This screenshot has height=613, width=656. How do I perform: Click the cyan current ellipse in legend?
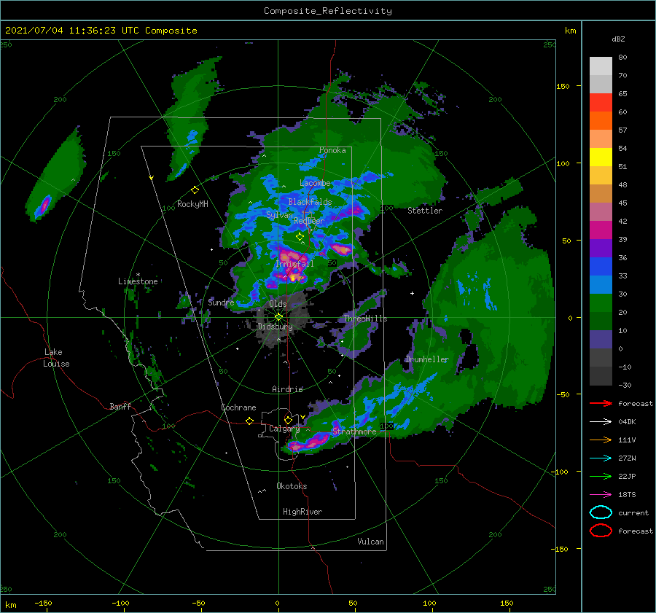pyautogui.click(x=601, y=512)
